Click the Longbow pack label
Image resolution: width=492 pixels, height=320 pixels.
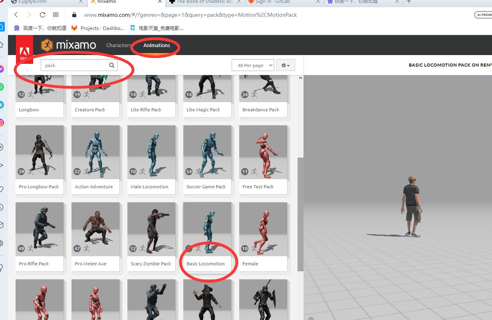(x=29, y=110)
